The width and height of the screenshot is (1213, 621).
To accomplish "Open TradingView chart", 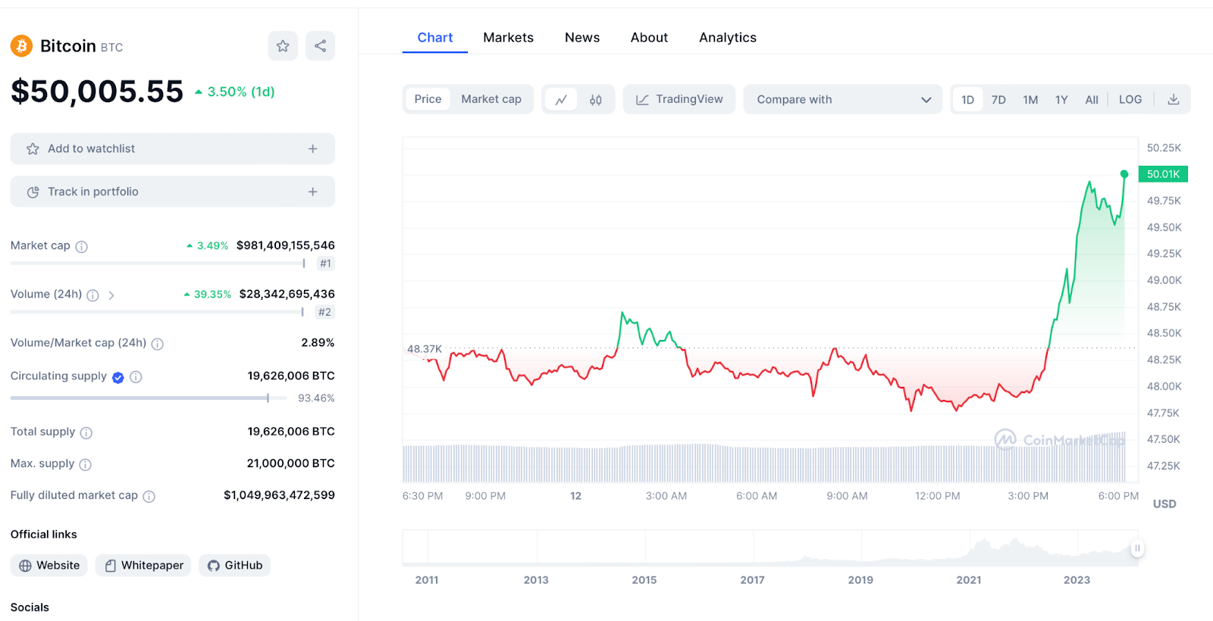I will [x=679, y=100].
